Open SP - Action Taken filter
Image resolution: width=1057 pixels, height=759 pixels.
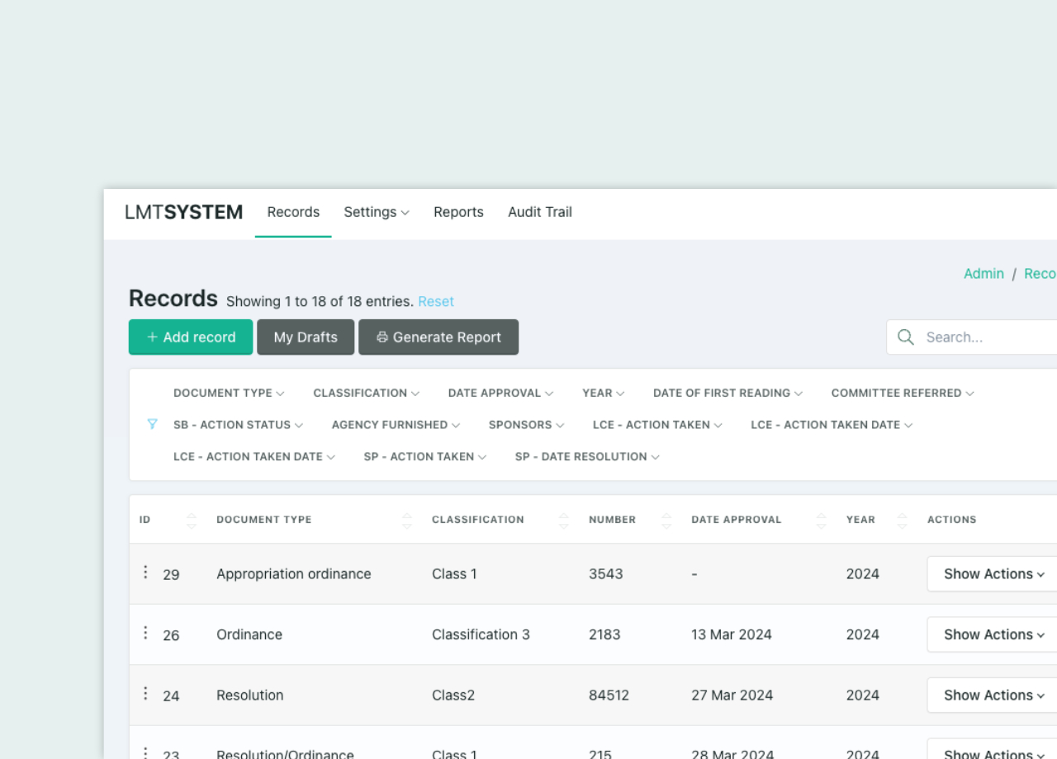tap(425, 456)
